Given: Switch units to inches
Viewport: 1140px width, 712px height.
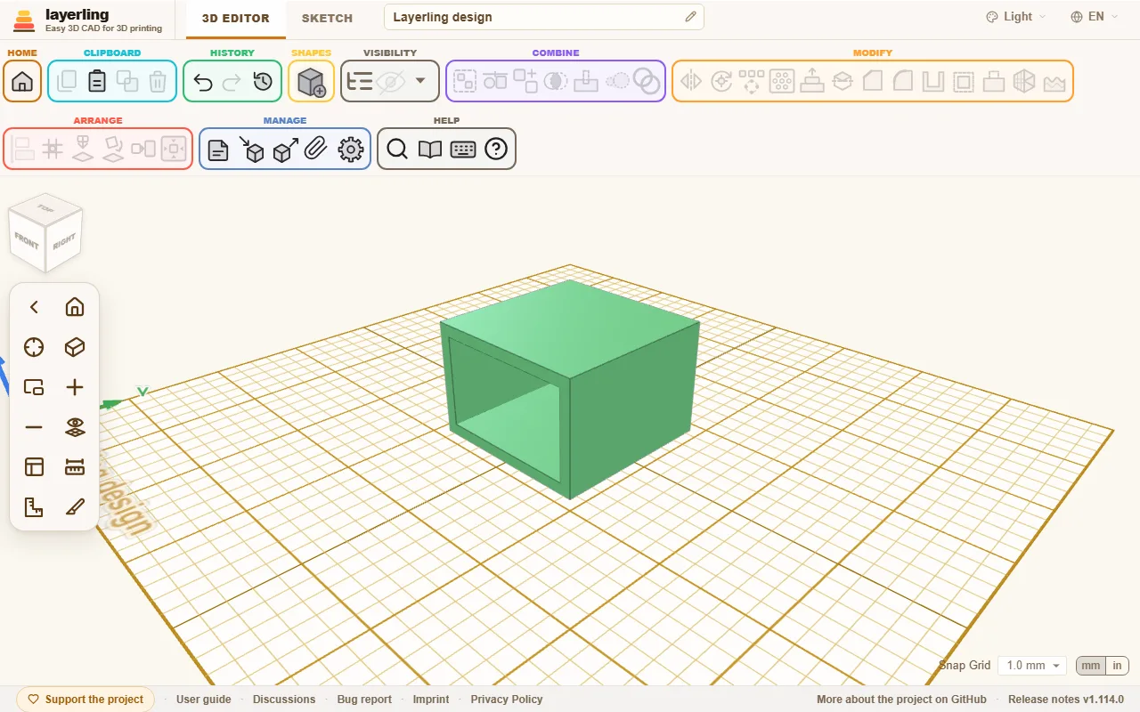Looking at the screenshot, I should (x=1117, y=666).
